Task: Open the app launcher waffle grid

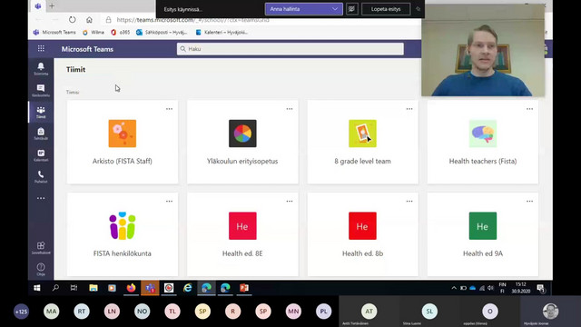Action: [41, 48]
